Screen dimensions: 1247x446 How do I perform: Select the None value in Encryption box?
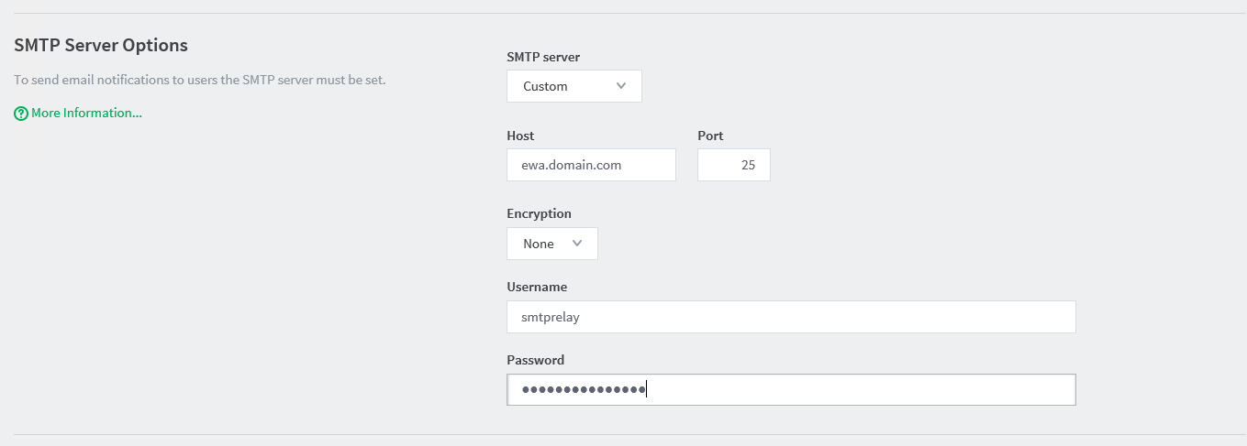pyautogui.click(x=539, y=244)
